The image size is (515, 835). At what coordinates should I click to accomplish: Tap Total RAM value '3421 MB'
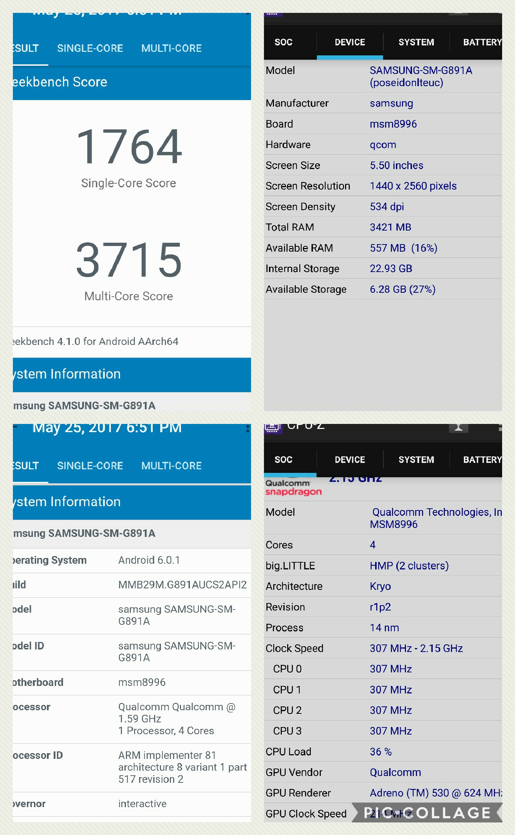tap(391, 227)
